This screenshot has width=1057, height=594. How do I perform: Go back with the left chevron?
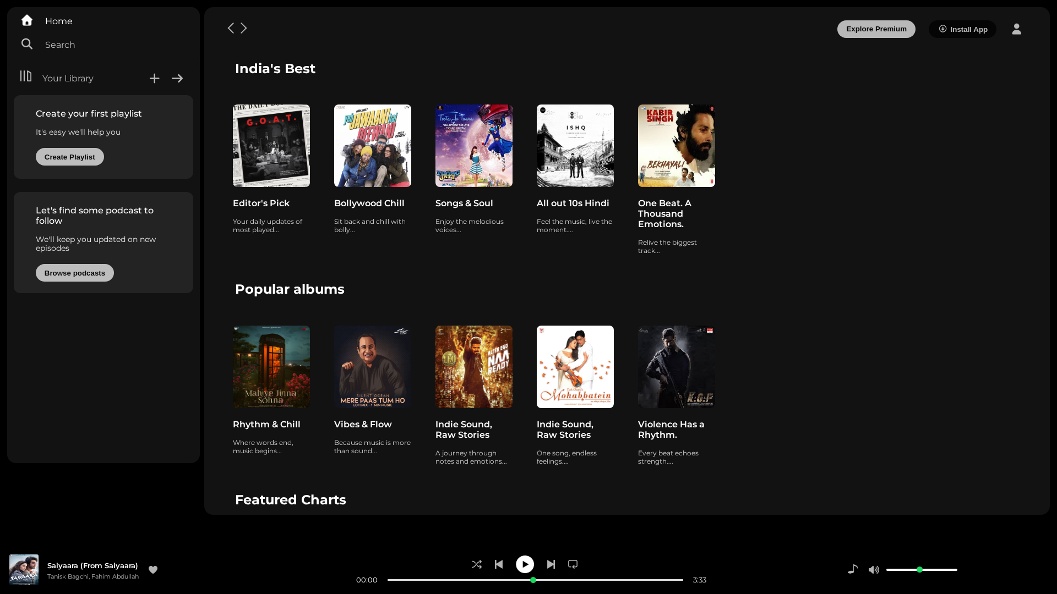[x=231, y=28]
